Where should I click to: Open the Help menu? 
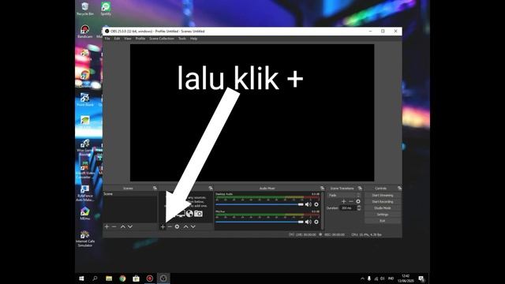pyautogui.click(x=193, y=39)
